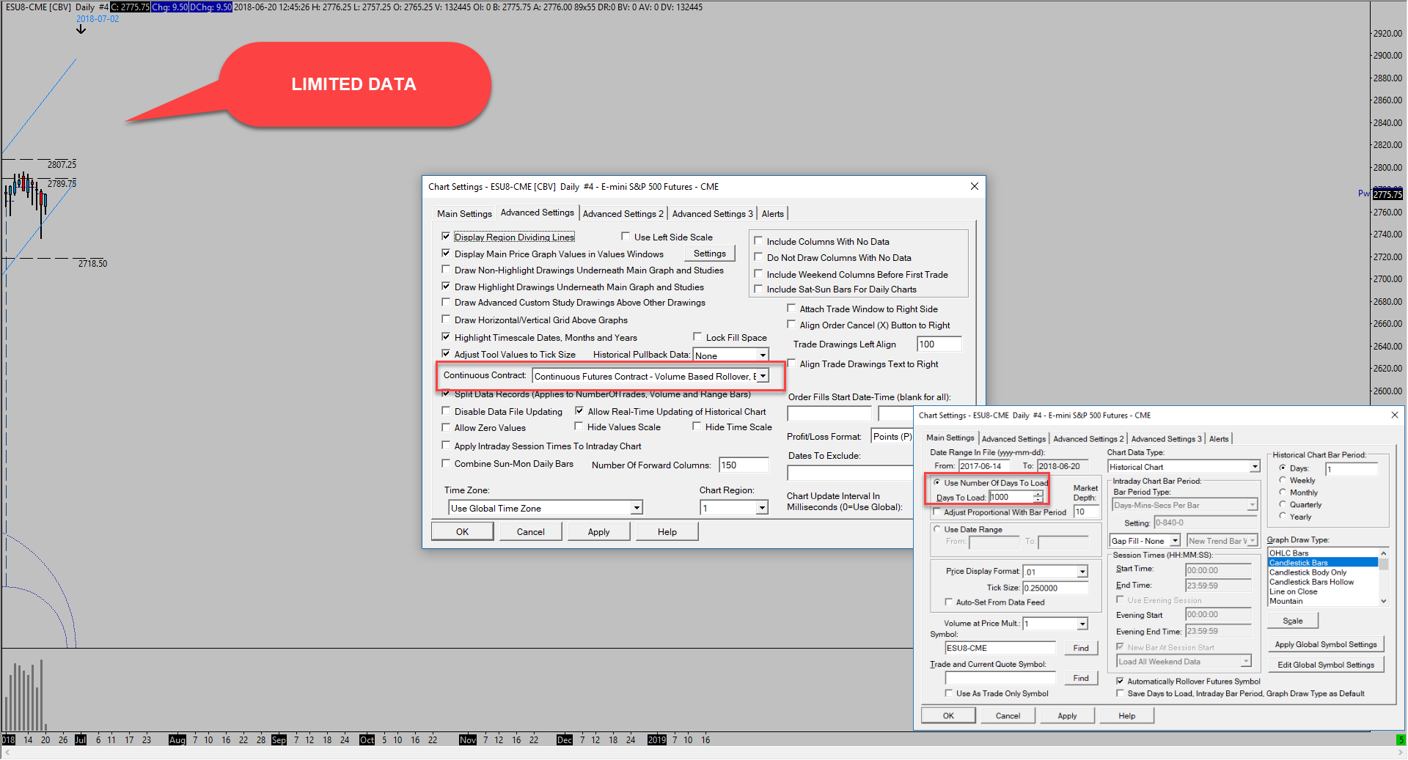Viewport: 1408px width, 760px height.
Task: Click the Symbol ESU8-CME input field
Action: tap(1000, 648)
